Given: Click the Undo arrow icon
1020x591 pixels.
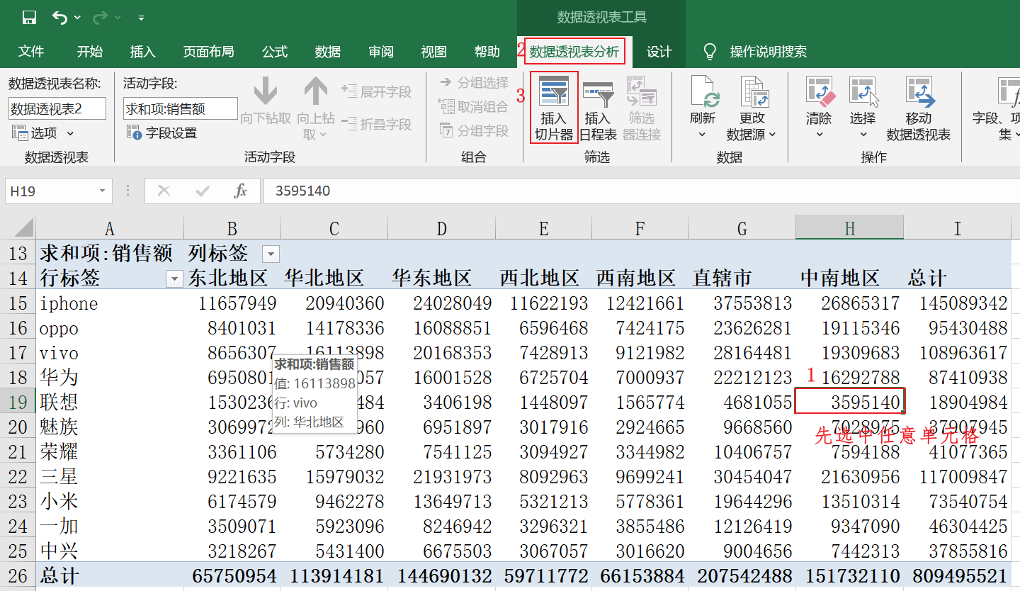Looking at the screenshot, I should (59, 18).
